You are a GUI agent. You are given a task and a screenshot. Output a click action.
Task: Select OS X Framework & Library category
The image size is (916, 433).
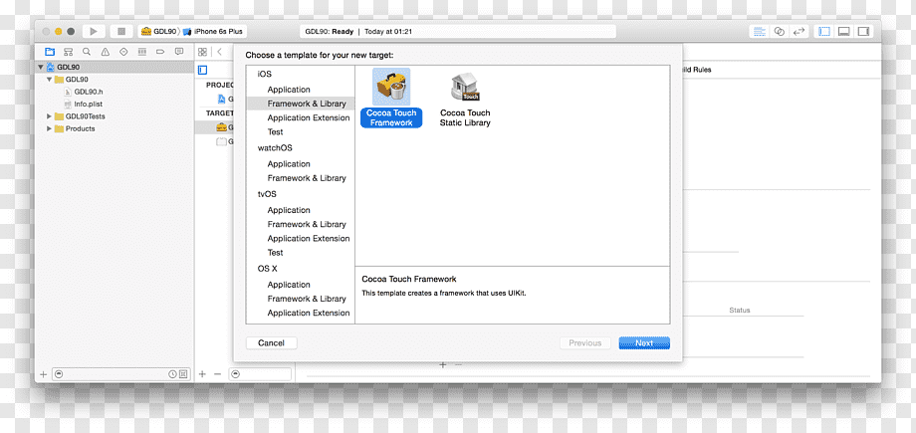click(307, 299)
